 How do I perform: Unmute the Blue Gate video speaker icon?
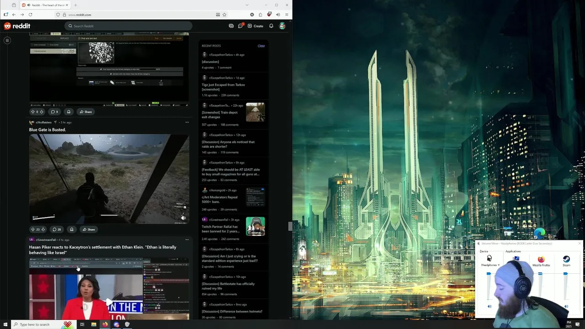pos(183,218)
